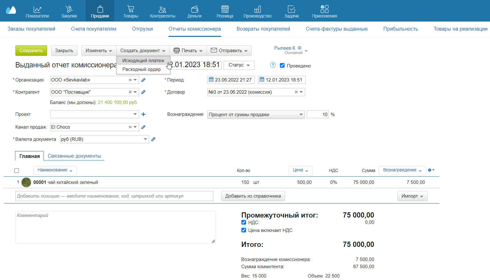Viewport: 490px width, 280px height.
Task: Go to the Розница retail section
Action: (x=225, y=12)
